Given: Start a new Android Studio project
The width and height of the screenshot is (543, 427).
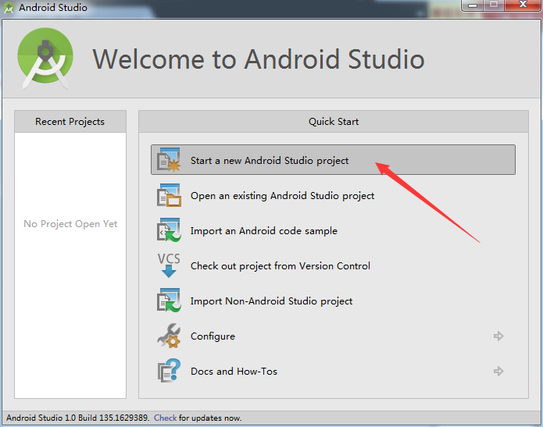Looking at the screenshot, I should click(333, 160).
